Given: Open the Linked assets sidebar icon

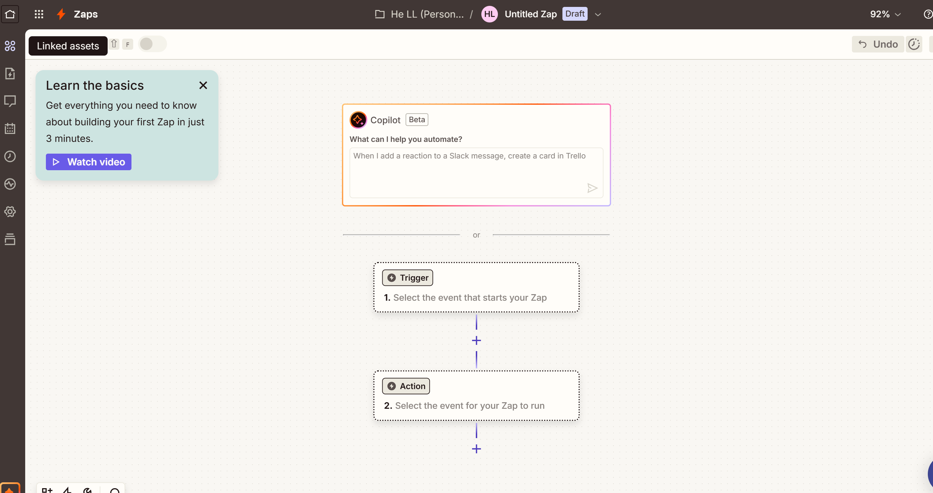Looking at the screenshot, I should click(10, 46).
